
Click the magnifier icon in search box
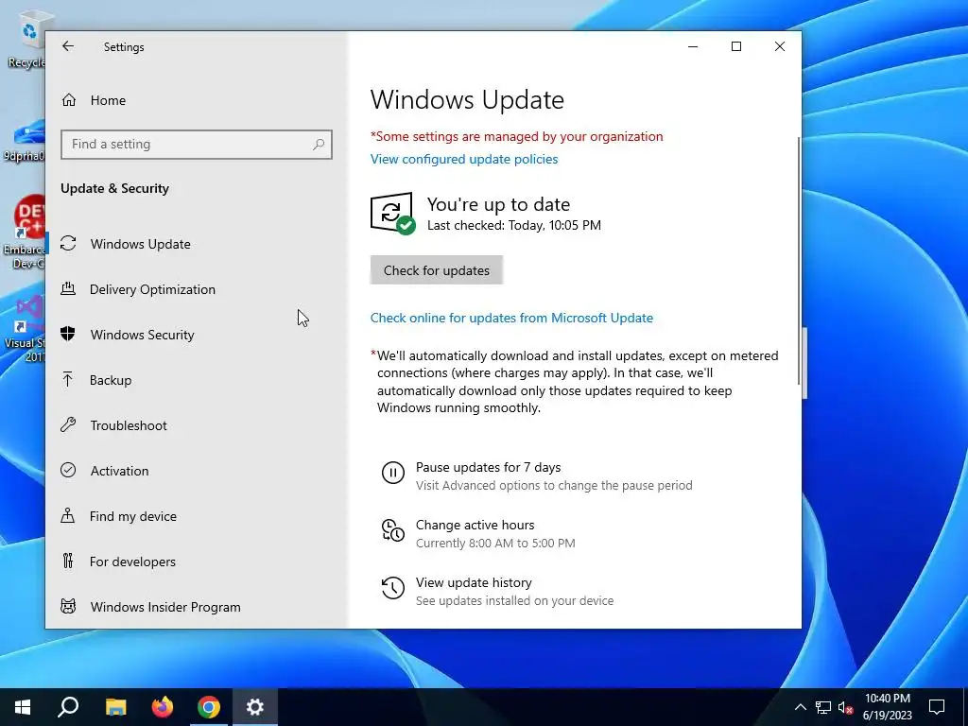click(319, 145)
